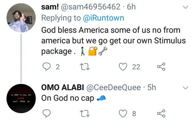The image size is (195, 121).
Task: Open the 5h timestamp on OMO ALABI's tweet
Action: click(152, 87)
